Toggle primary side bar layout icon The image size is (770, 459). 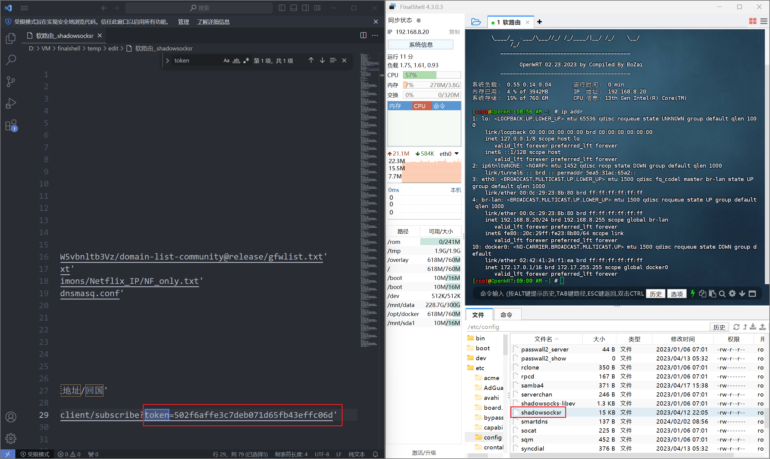click(x=282, y=8)
